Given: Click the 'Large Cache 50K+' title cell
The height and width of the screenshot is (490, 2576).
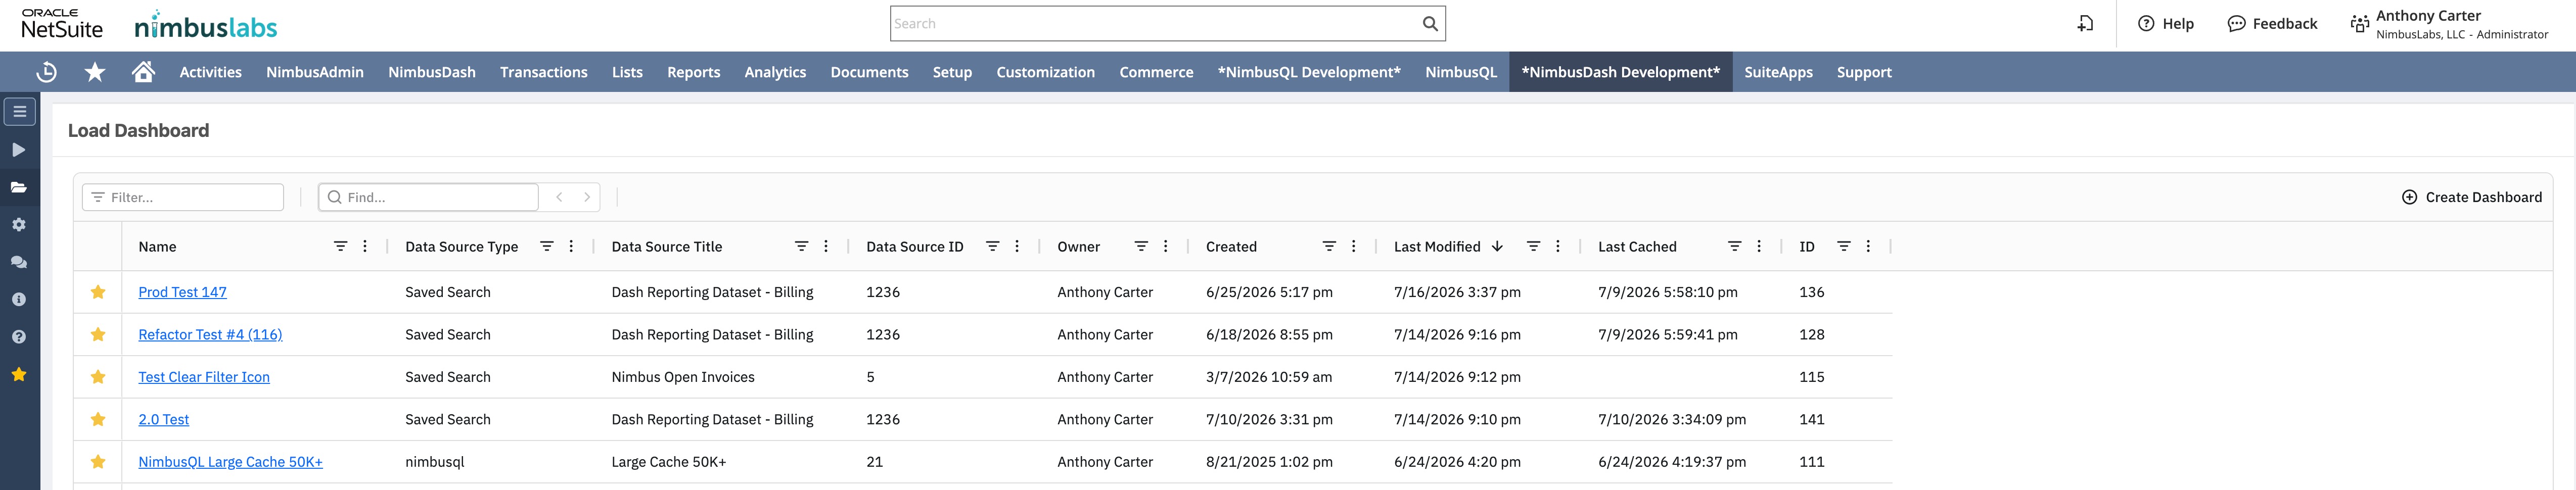Looking at the screenshot, I should tap(669, 462).
